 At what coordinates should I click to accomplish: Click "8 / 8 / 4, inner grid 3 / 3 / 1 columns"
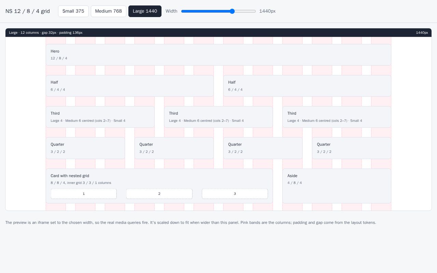(x=81, y=183)
